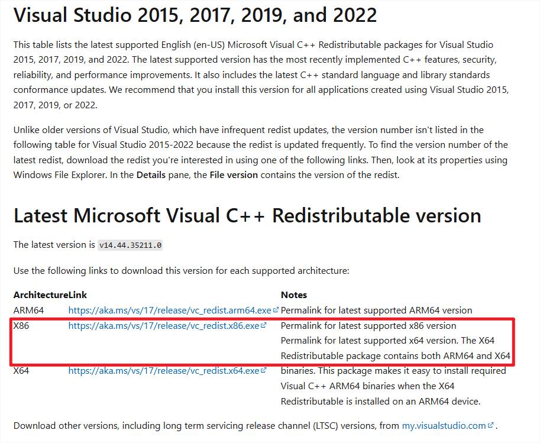The image size is (540, 443).
Task: Click 'Use the following links to download' sentence
Action: pyautogui.click(x=181, y=271)
